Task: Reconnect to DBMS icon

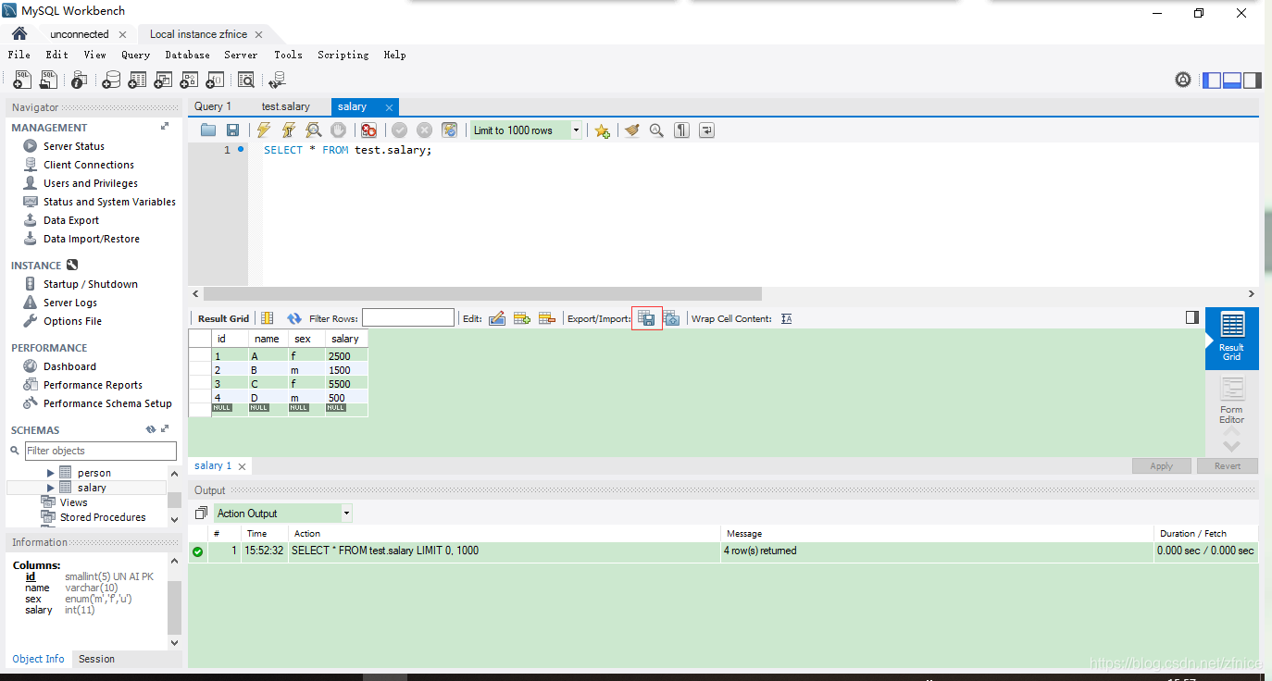Action: point(275,80)
